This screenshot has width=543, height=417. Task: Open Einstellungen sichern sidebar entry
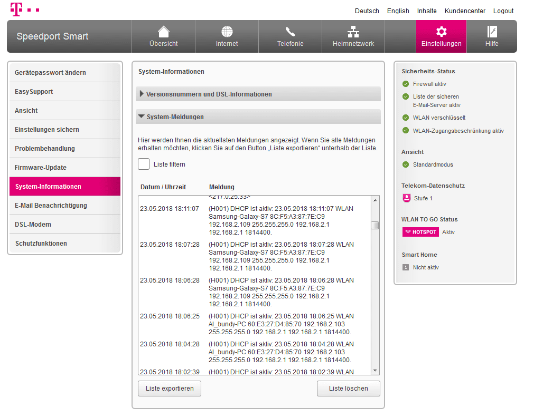pos(65,130)
